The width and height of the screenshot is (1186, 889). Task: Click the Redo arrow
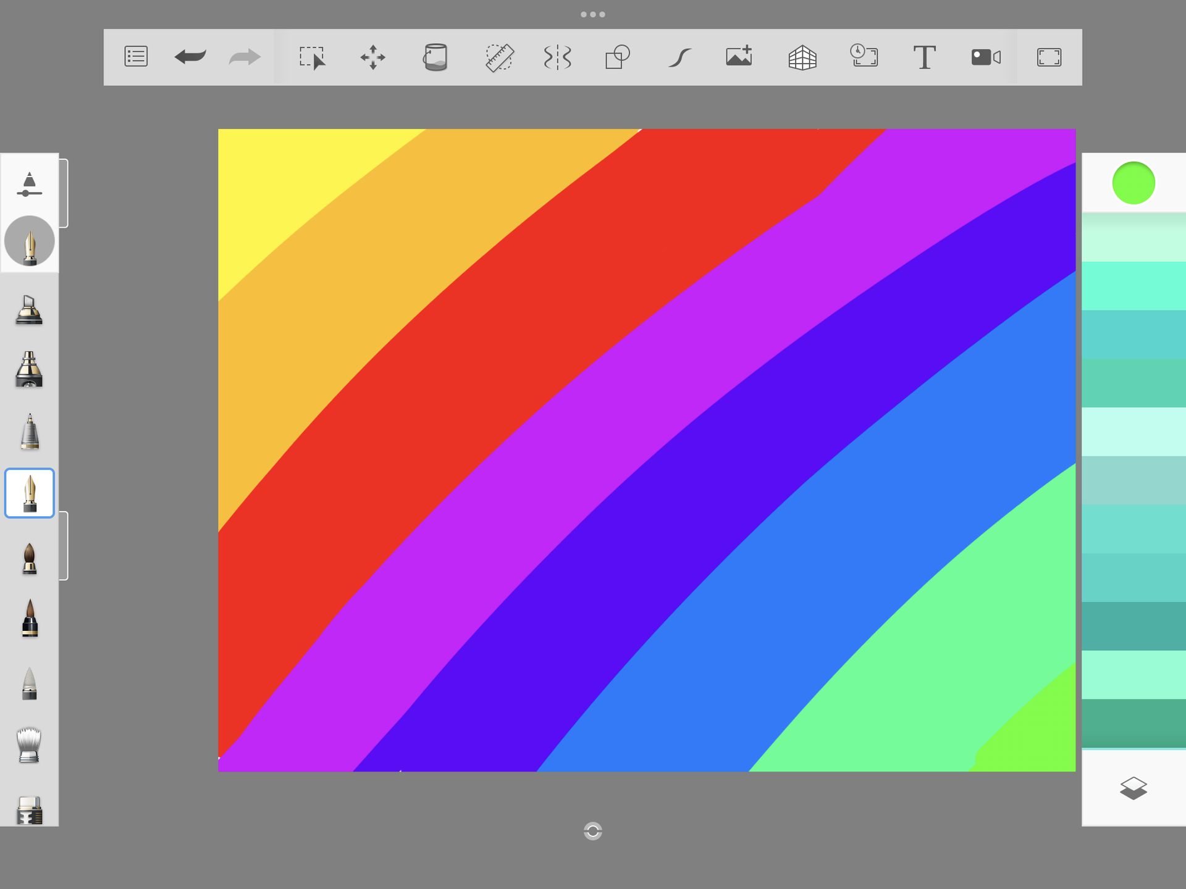(245, 57)
